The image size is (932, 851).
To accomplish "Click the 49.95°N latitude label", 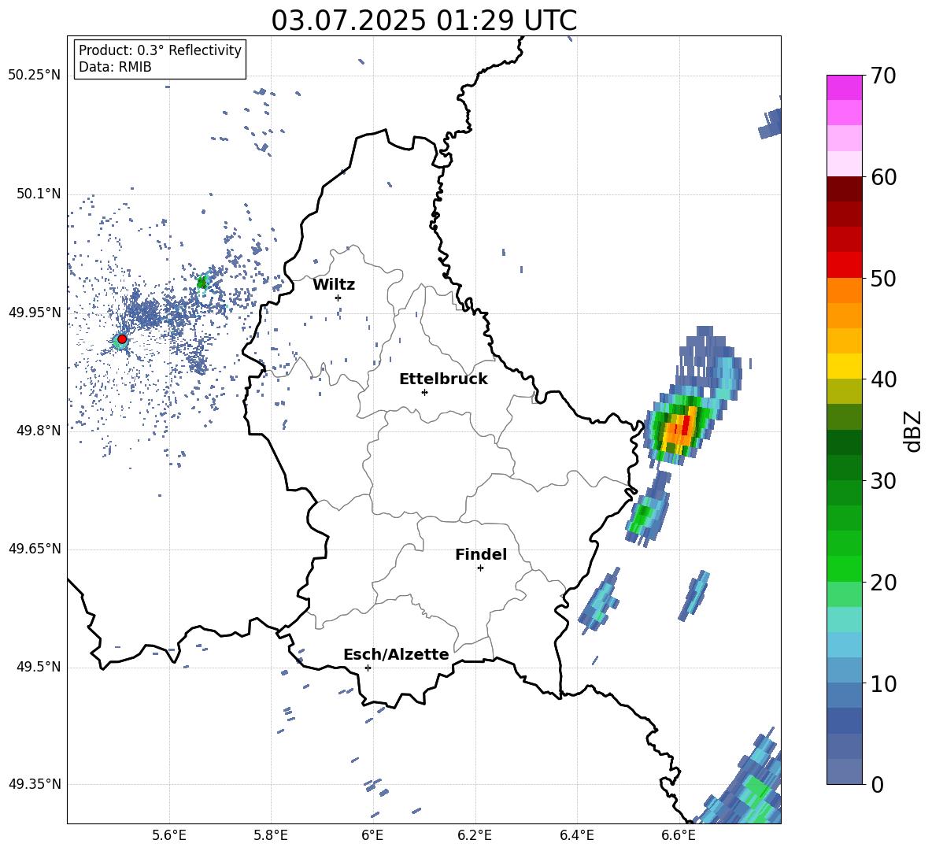I will pyautogui.click(x=35, y=313).
